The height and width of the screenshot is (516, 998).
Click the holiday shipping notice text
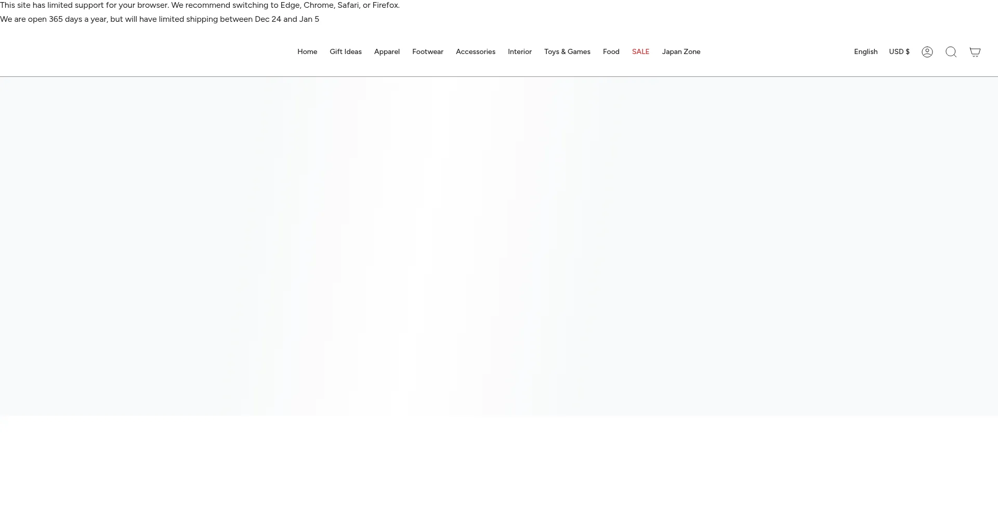(160, 19)
